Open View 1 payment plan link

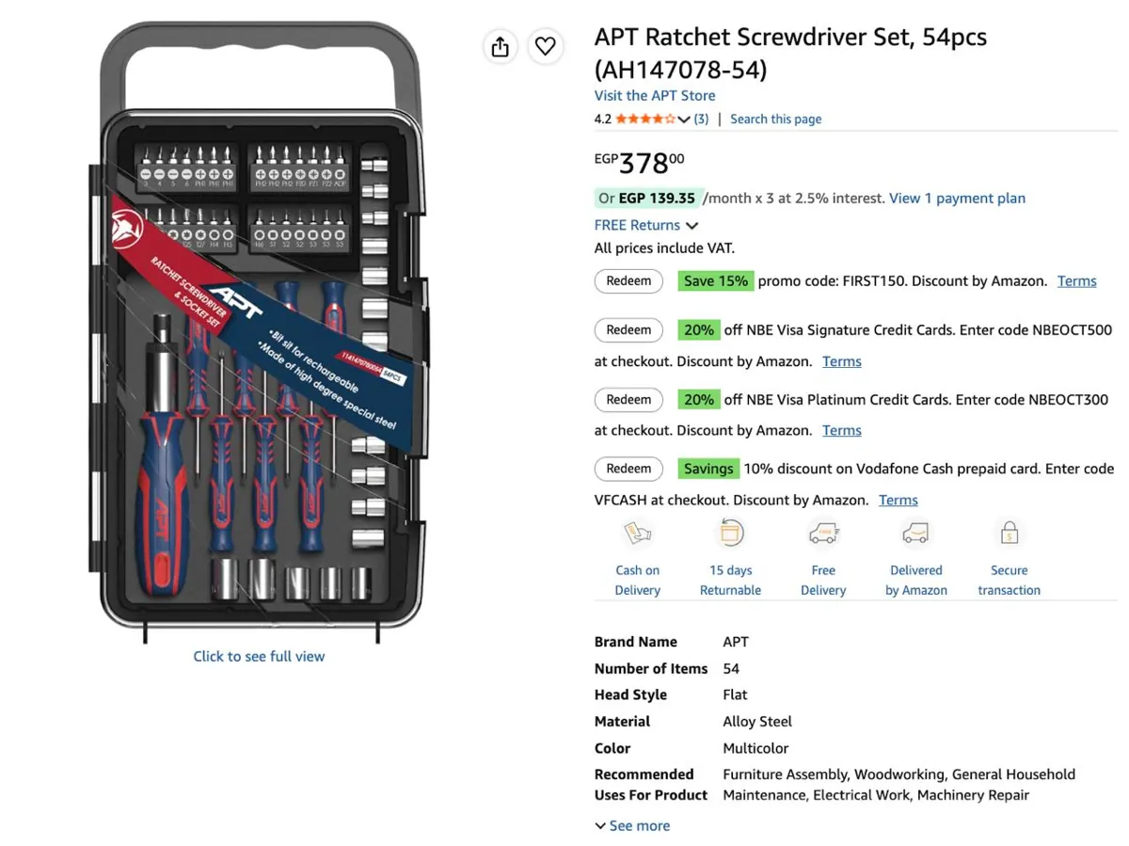pyautogui.click(x=957, y=199)
